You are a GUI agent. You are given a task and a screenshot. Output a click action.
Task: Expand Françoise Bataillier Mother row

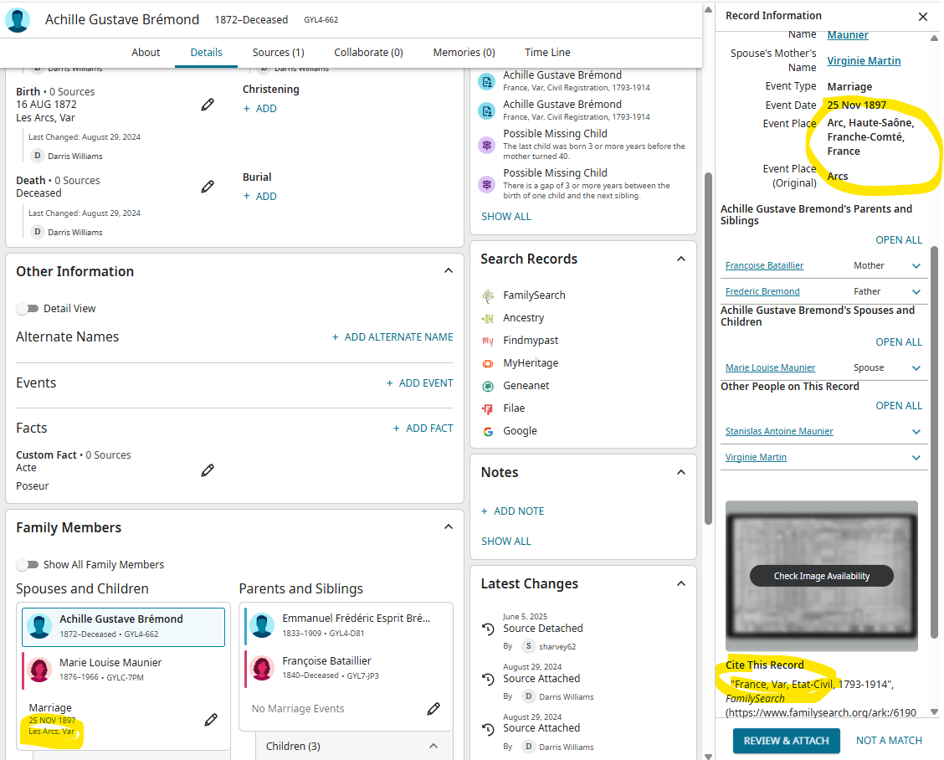[x=916, y=266]
